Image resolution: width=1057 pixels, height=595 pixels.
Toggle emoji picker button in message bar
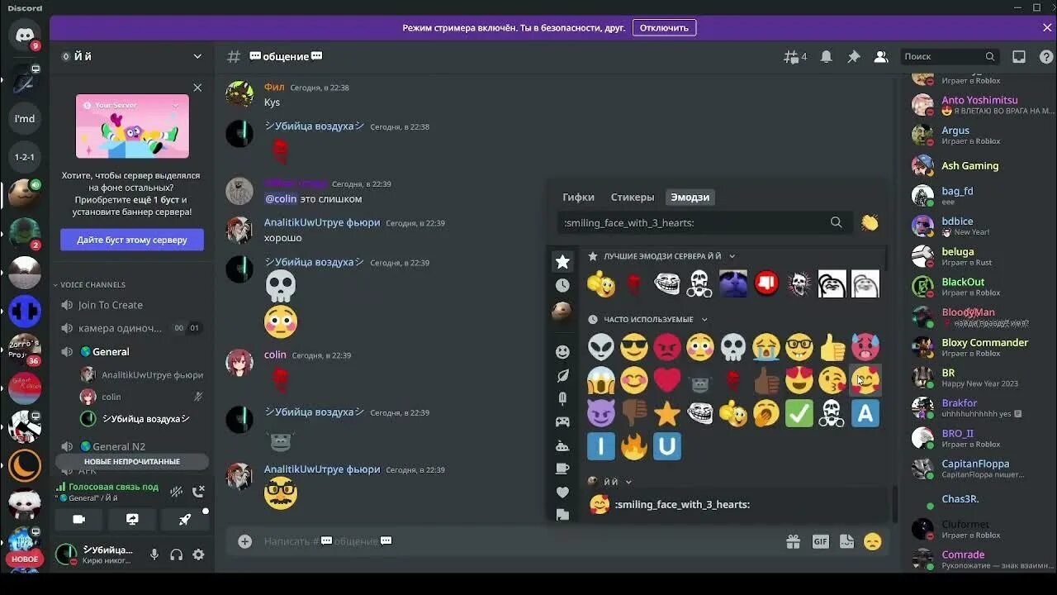tap(872, 541)
